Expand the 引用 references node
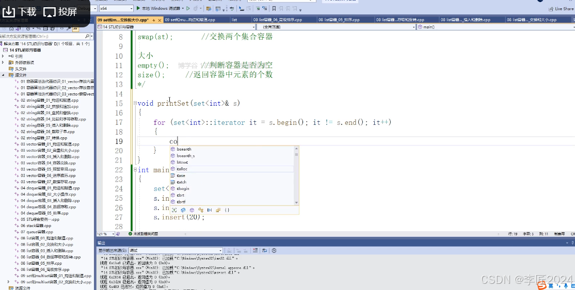Image resolution: width=575 pixels, height=290 pixels. click(3, 56)
